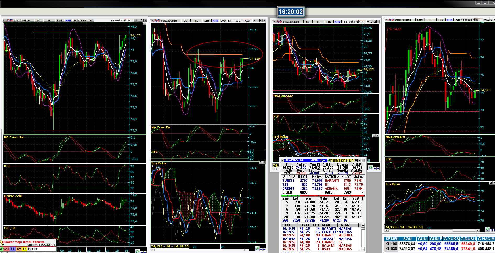Image resolution: width=495 pixels, height=253 pixels.
Task: Open dropdown arrow in the 60-minute chart title bar
Action: coord(368,22)
